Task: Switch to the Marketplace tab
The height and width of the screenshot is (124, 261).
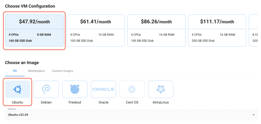Action: pos(36,71)
